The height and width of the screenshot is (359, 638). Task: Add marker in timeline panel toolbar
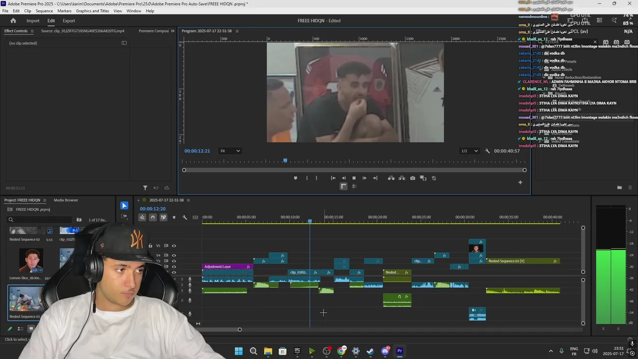point(174,217)
